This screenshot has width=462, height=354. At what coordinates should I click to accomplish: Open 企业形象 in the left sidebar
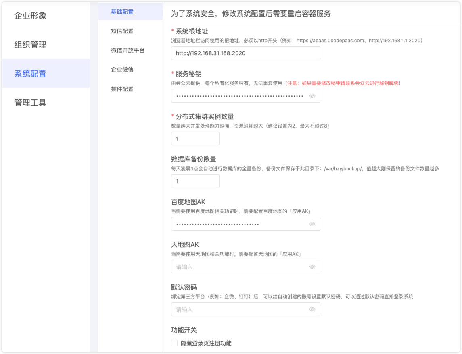point(30,16)
